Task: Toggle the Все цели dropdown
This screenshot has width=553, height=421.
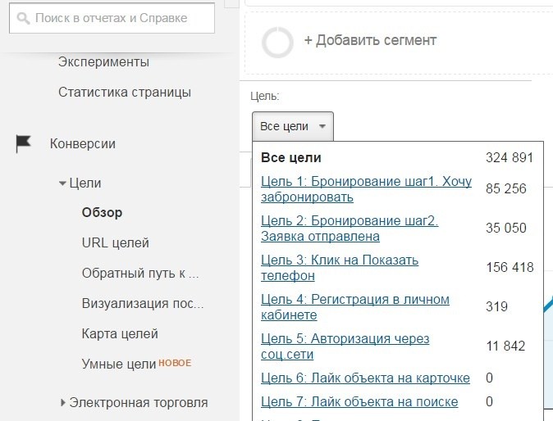Action: coord(293,126)
